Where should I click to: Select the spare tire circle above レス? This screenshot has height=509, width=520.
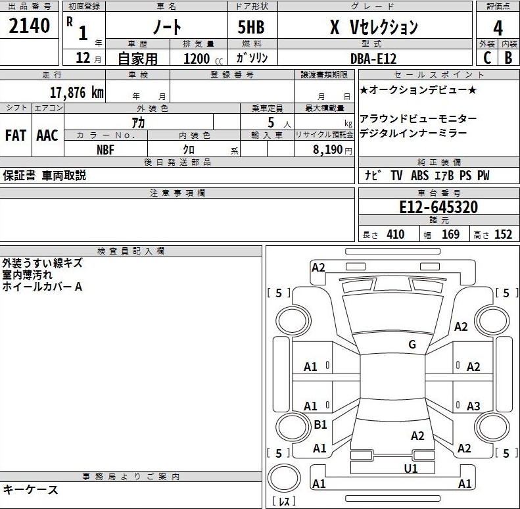click(284, 478)
